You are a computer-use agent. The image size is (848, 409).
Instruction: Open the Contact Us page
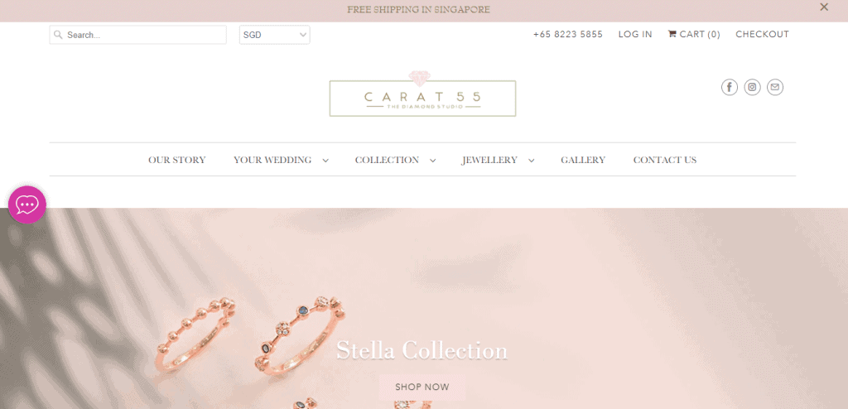[665, 160]
